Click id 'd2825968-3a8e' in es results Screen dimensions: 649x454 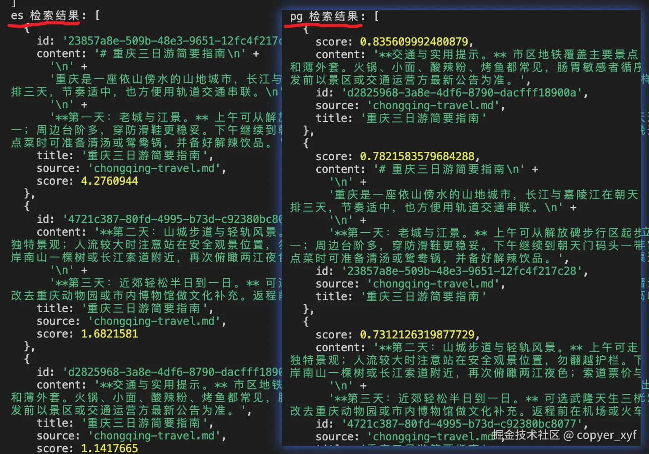coord(172,372)
